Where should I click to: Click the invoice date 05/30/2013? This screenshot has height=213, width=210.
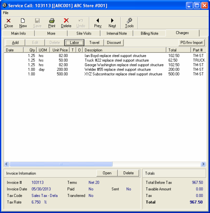coord(41,189)
